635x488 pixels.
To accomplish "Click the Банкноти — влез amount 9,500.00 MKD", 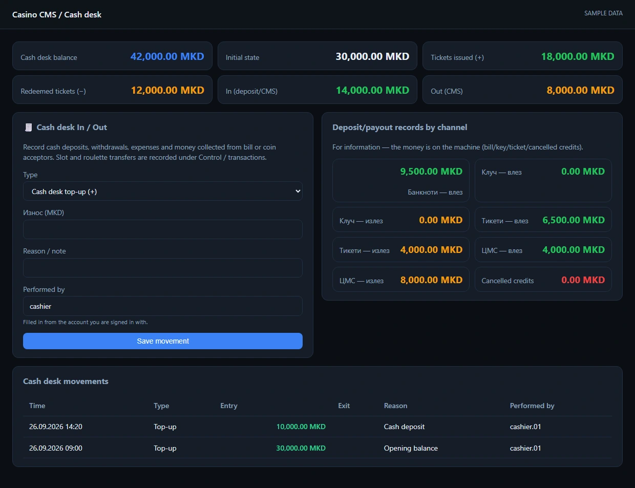I will (431, 172).
